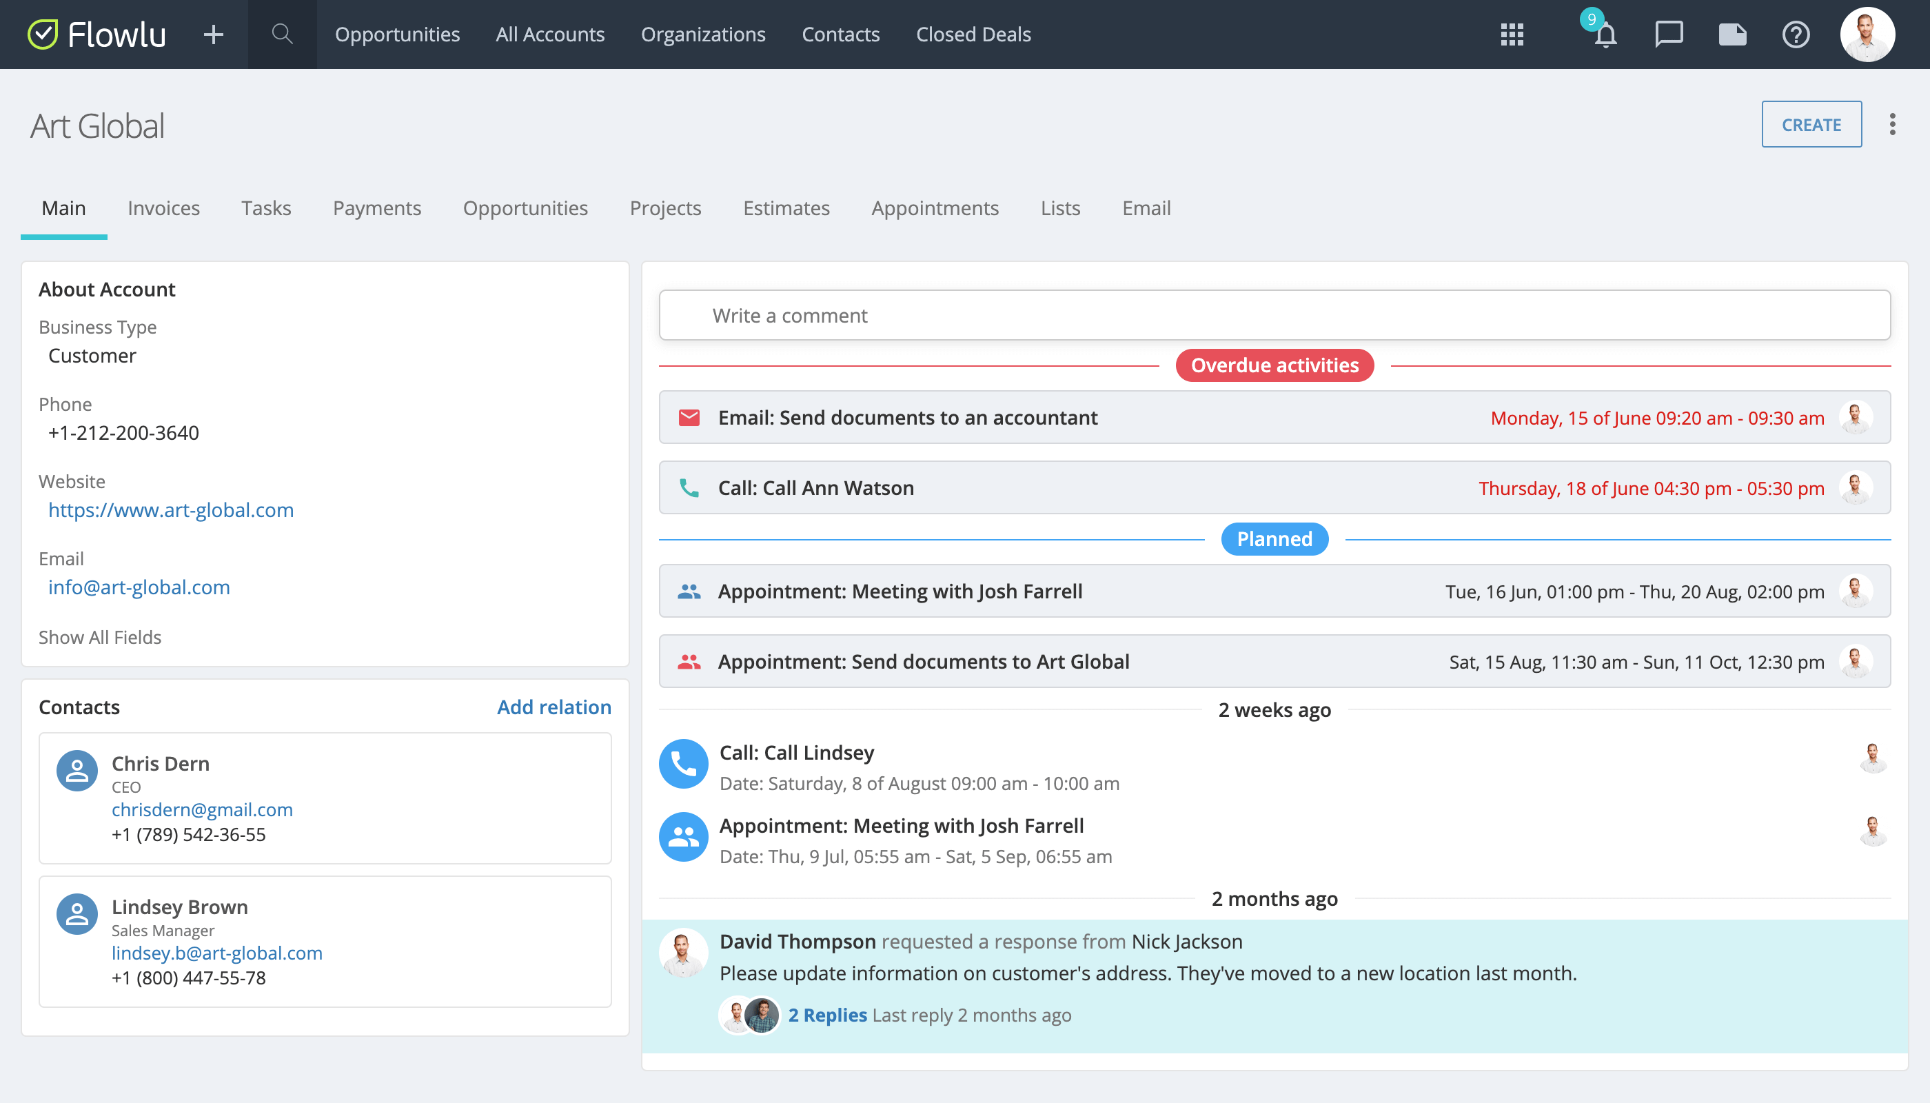1930x1103 pixels.
Task: Click the phone icon next to Call Ann Watson
Action: click(x=689, y=488)
